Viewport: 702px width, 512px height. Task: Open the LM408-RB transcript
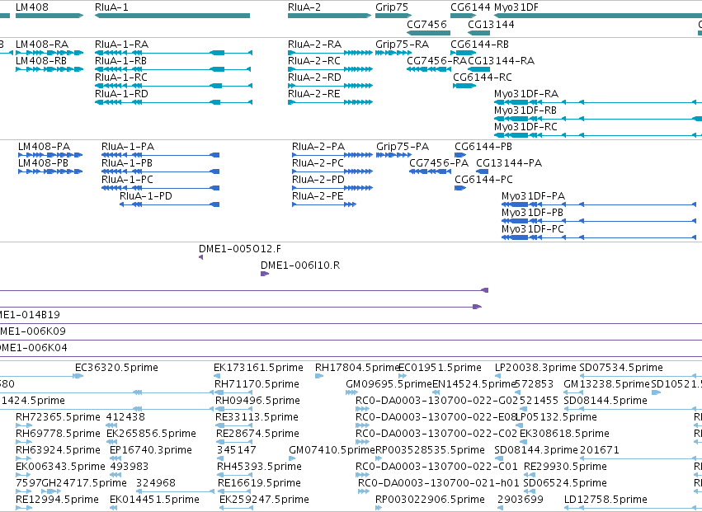tap(49, 69)
